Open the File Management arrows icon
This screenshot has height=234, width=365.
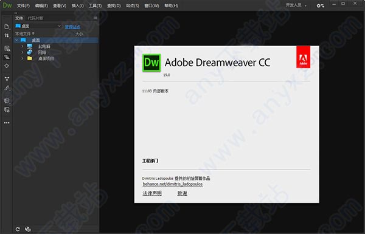(7, 36)
